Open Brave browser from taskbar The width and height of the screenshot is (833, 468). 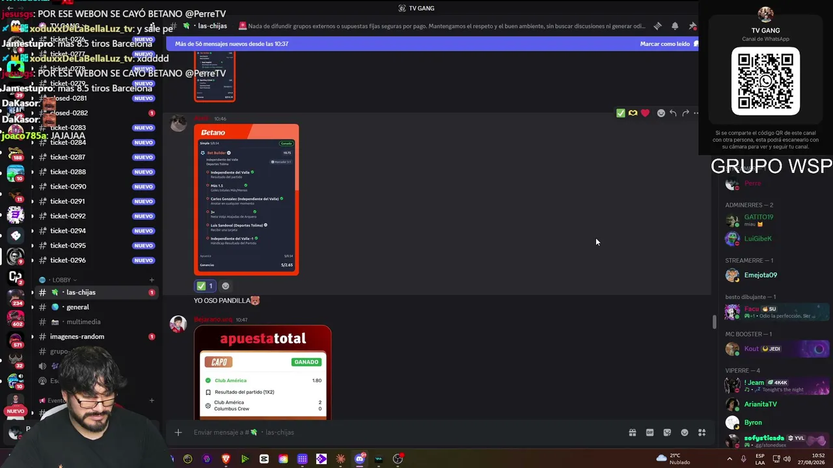pyautogui.click(x=226, y=459)
